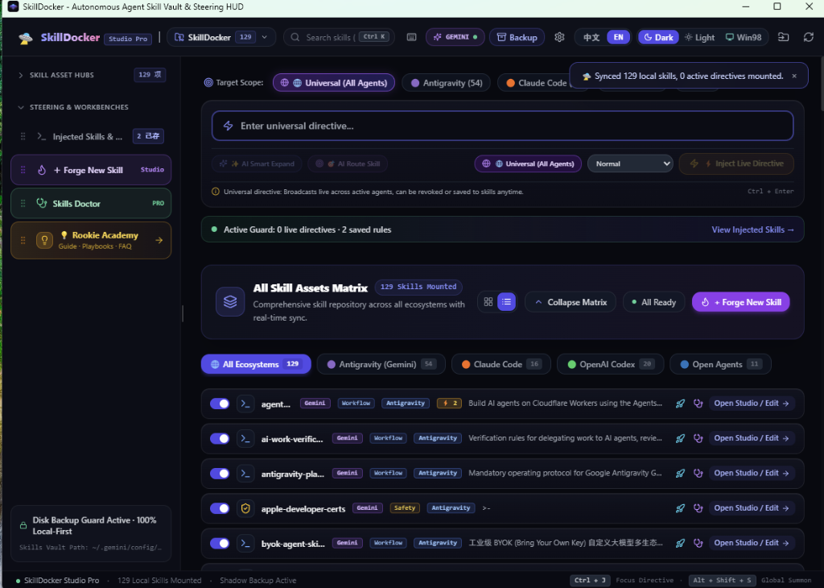Expand the Skill Asset Hubs section
This screenshot has height=588, width=824.
92,75
